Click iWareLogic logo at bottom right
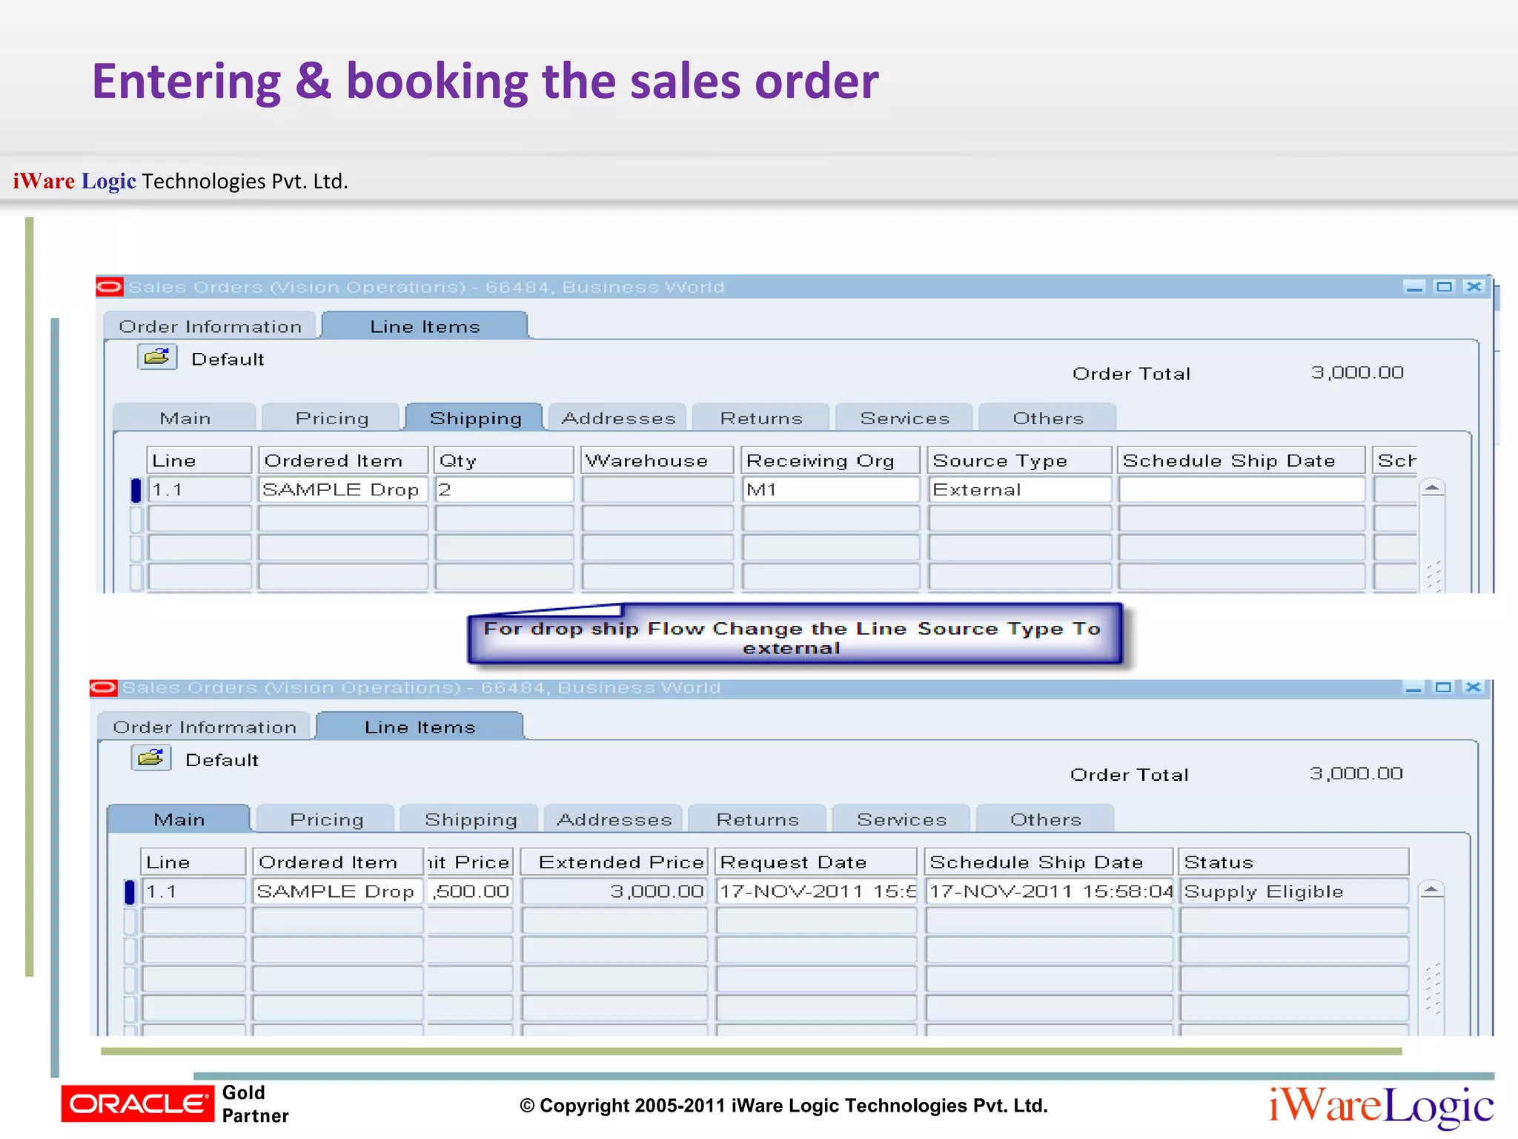1518x1139 pixels. point(1382,1106)
